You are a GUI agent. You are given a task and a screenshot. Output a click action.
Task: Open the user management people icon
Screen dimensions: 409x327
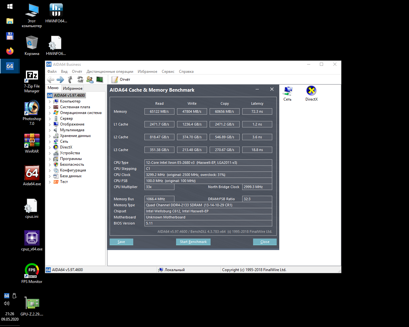pos(90,80)
